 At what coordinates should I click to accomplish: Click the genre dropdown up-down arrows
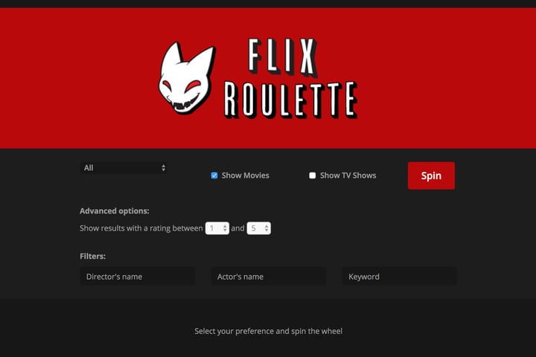click(x=163, y=168)
